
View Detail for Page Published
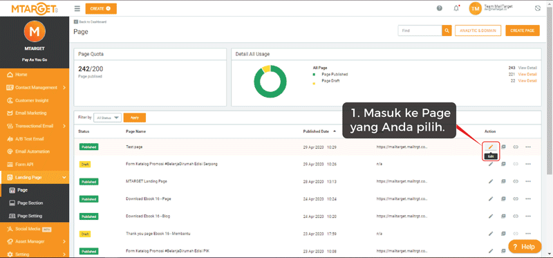tap(527, 75)
